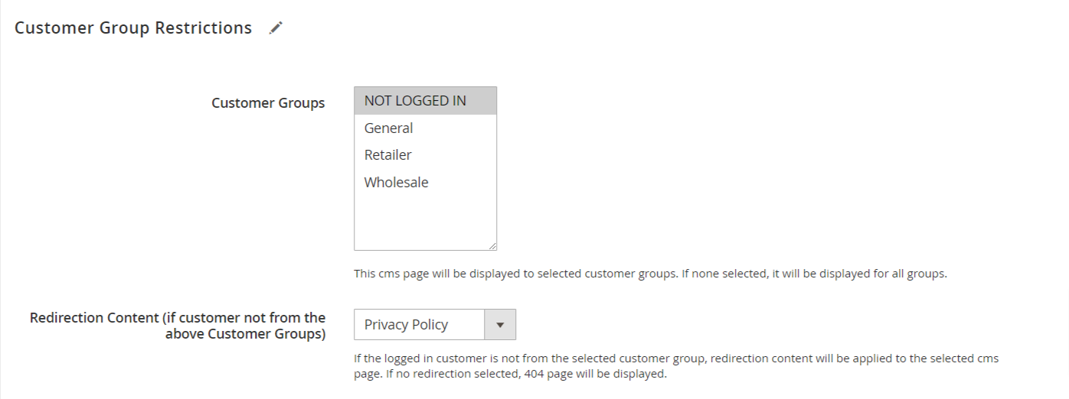This screenshot has width=1069, height=399.
Task: Click help note about selected customer groups
Action: coord(651,274)
